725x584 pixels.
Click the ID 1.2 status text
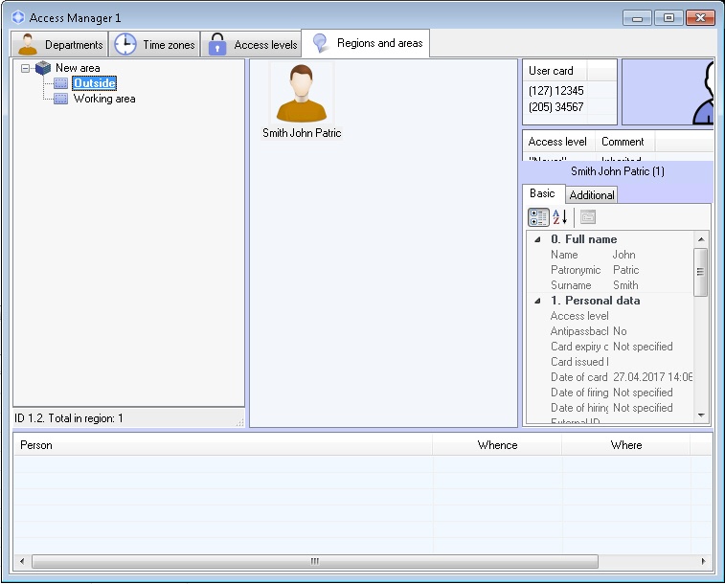[x=68, y=418]
